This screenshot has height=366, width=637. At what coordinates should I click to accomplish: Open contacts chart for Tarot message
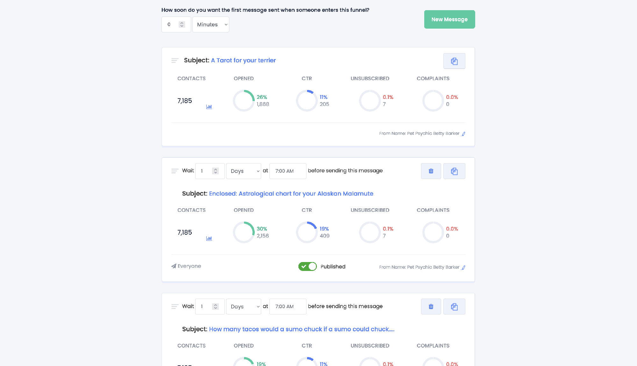click(x=209, y=107)
